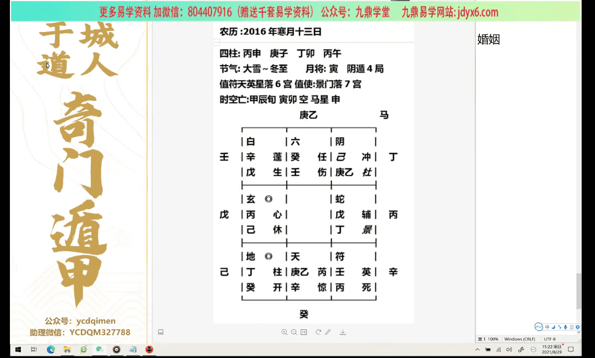
Task: Open the pencil edit tool
Action: [x=328, y=332]
